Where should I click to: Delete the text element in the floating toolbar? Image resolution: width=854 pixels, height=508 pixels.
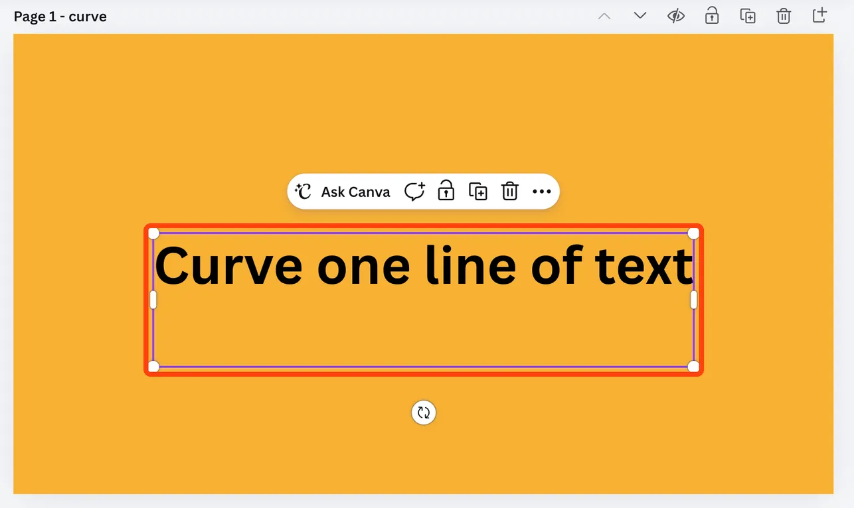510,192
